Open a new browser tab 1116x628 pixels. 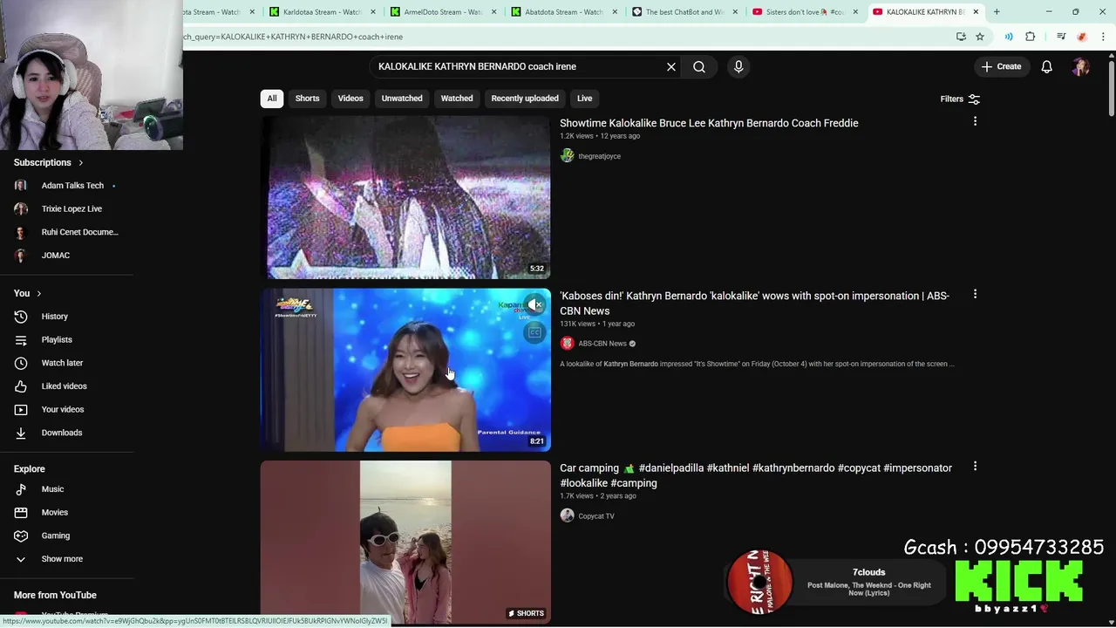tap(997, 12)
